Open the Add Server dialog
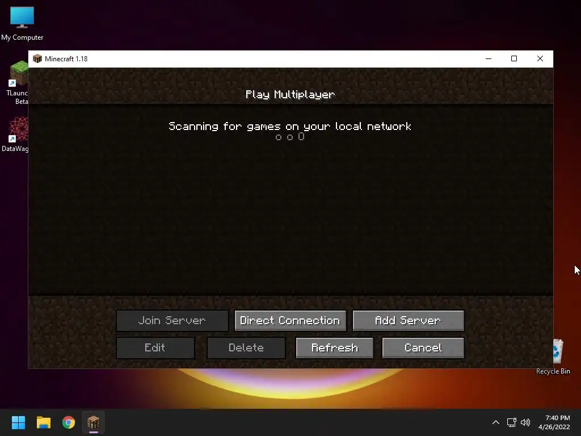This screenshot has height=436, width=581. click(x=408, y=321)
